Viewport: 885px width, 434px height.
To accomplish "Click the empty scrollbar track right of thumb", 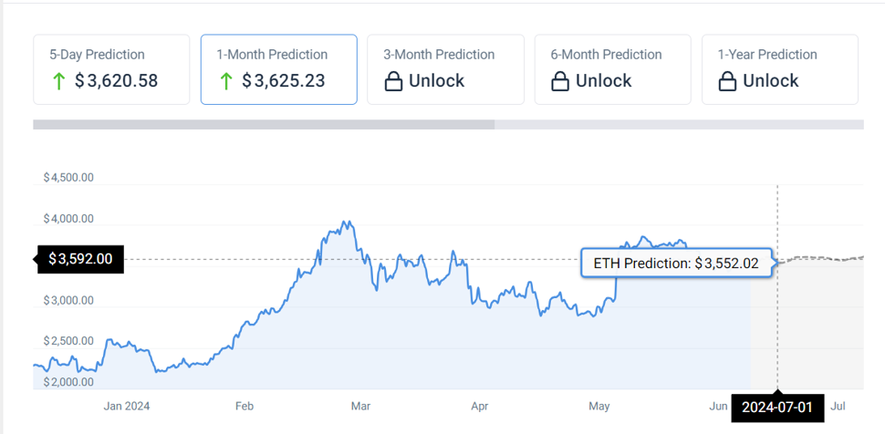I will (679, 124).
